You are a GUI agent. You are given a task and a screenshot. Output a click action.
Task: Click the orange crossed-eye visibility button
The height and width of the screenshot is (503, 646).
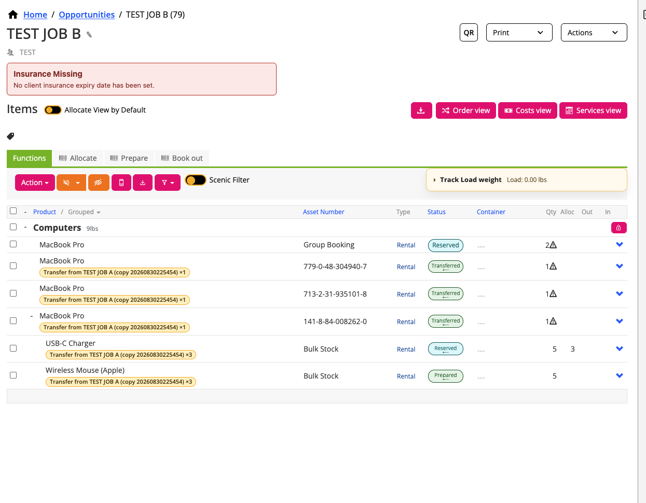(x=99, y=183)
